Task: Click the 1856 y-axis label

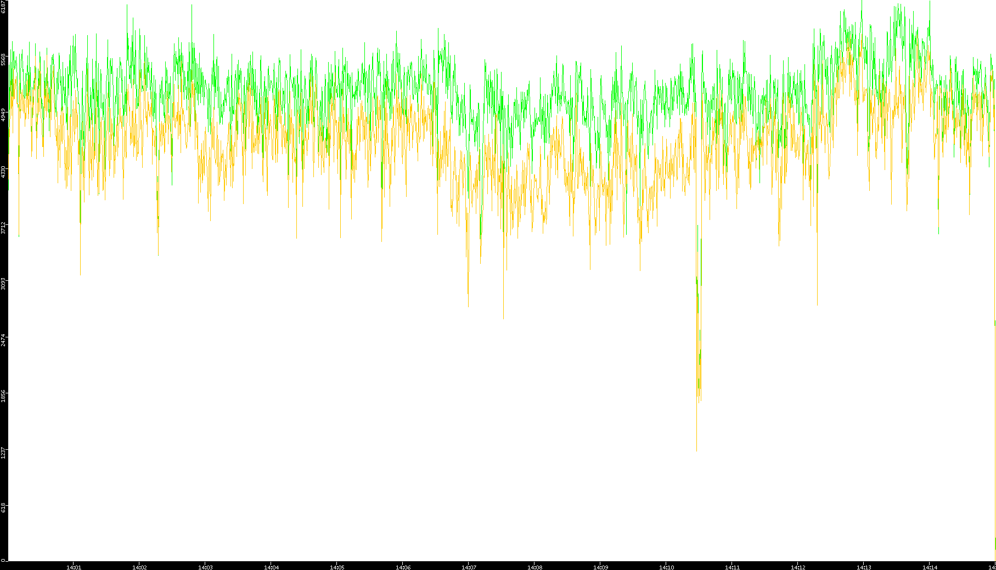Action: pos(3,396)
